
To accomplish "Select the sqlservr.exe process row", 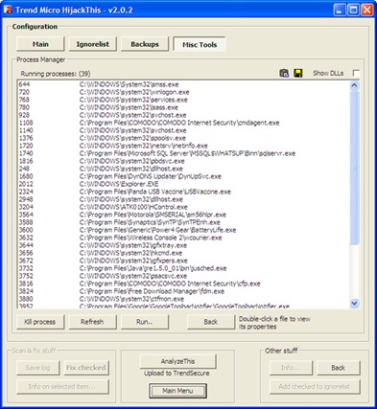I will (x=184, y=153).
